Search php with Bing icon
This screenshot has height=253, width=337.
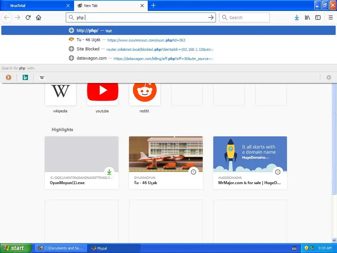(x=25, y=77)
